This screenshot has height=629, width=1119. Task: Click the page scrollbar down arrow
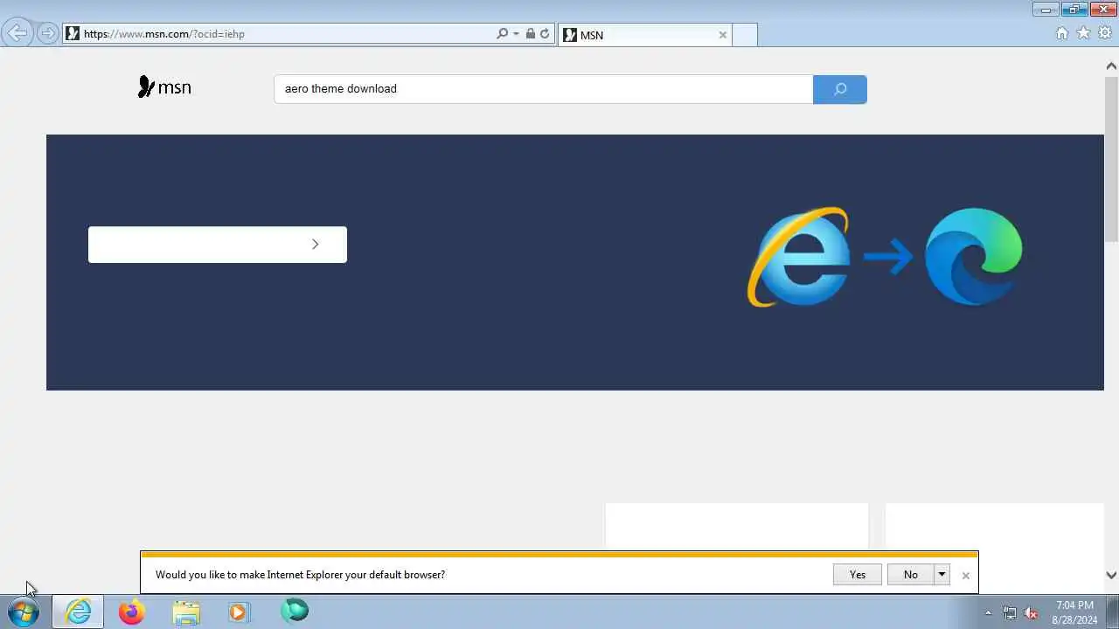coord(1111,575)
